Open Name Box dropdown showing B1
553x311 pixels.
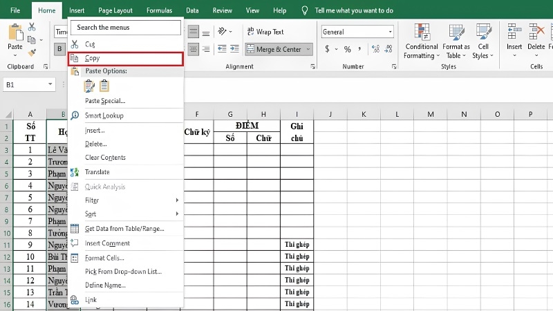[x=50, y=84]
